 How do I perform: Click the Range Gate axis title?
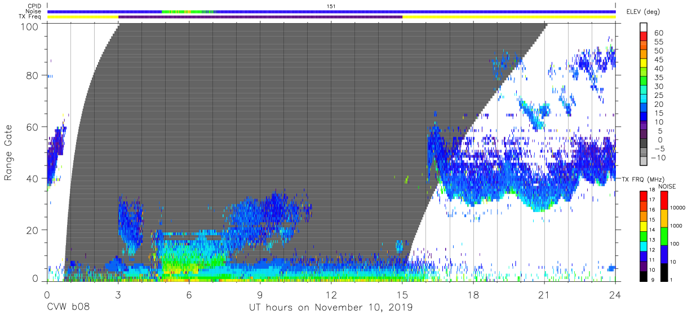click(8, 152)
